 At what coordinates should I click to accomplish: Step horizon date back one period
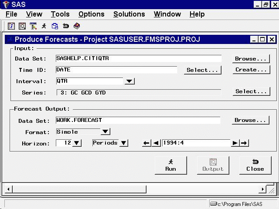156,143
